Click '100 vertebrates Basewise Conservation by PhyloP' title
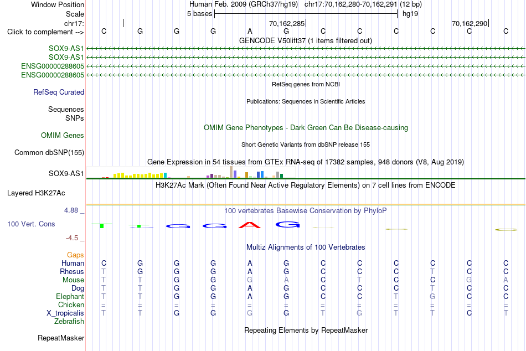Viewport: 526px width, 351px height. pyautogui.click(x=306, y=211)
